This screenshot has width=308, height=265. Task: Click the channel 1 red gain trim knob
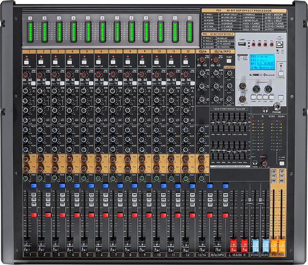point(26,75)
